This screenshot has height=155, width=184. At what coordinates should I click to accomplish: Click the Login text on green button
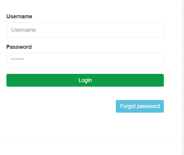click(85, 80)
